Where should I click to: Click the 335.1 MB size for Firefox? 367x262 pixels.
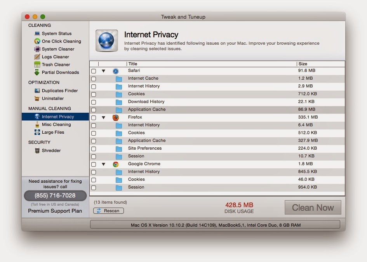(308, 117)
